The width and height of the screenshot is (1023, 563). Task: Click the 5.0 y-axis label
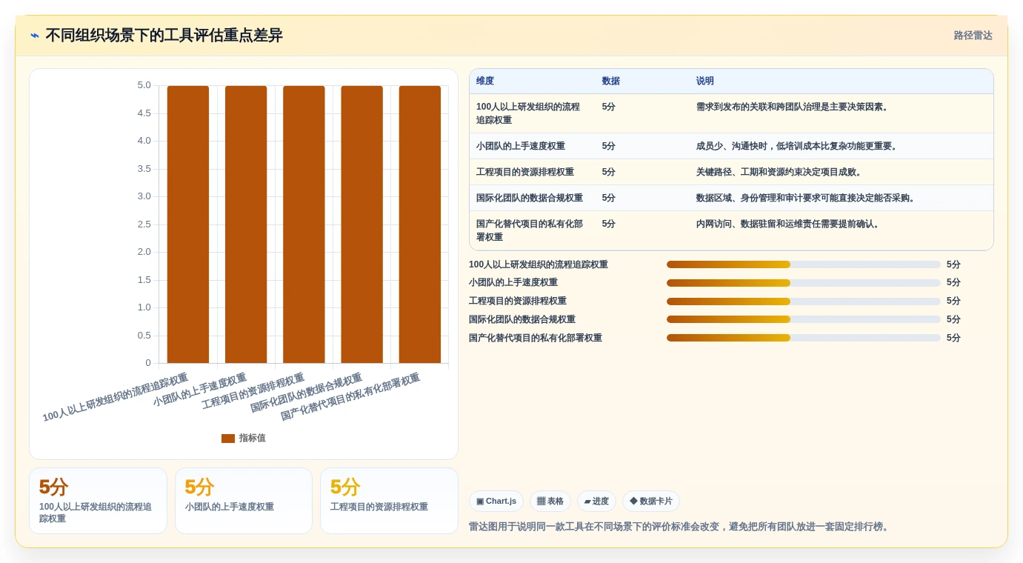(144, 85)
